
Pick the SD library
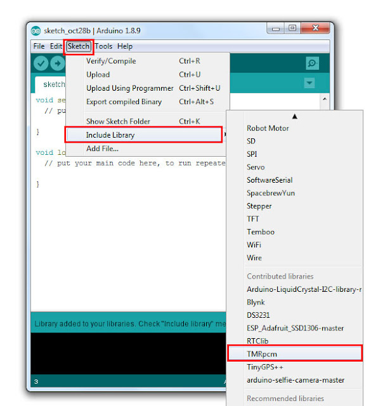295,141
